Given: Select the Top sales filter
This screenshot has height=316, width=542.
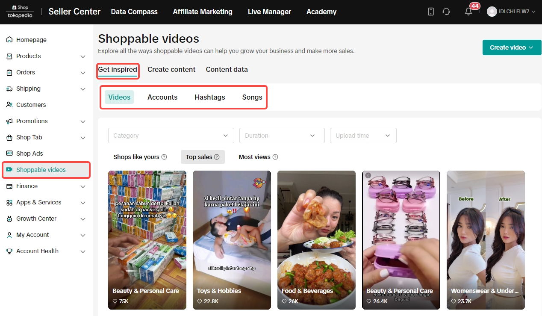Looking at the screenshot, I should pos(199,157).
